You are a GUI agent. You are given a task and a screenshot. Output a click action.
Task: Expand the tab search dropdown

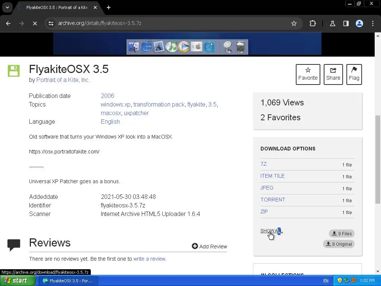pos(7,7)
